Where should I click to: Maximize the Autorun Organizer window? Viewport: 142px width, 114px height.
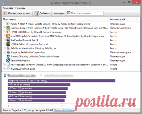pyautogui.click(x=129, y=2)
